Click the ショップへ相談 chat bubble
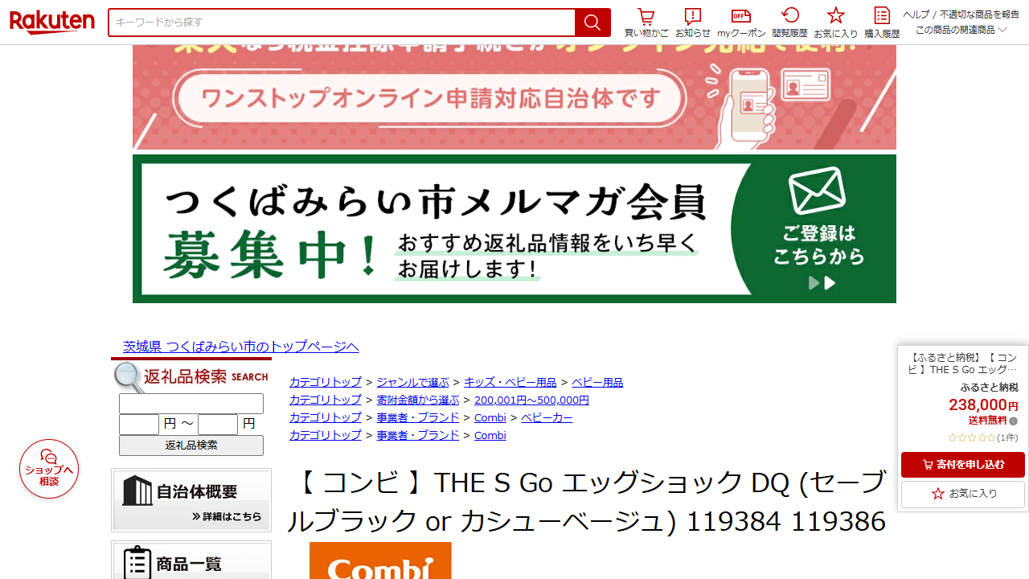1029x579 pixels. pos(49,469)
